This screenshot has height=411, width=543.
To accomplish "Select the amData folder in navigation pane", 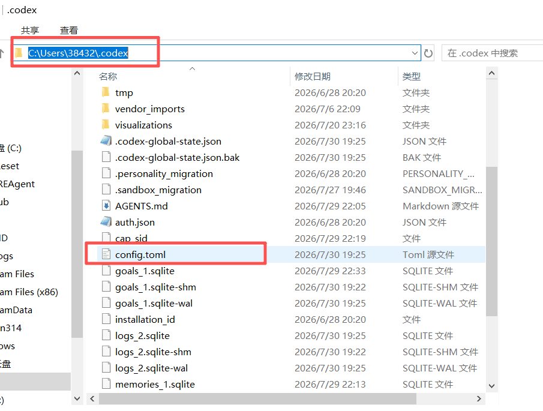I will point(16,310).
